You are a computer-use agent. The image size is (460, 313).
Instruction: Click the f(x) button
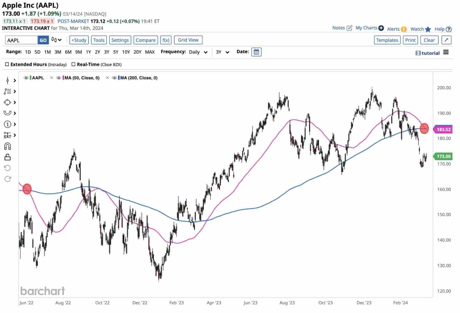pos(166,40)
